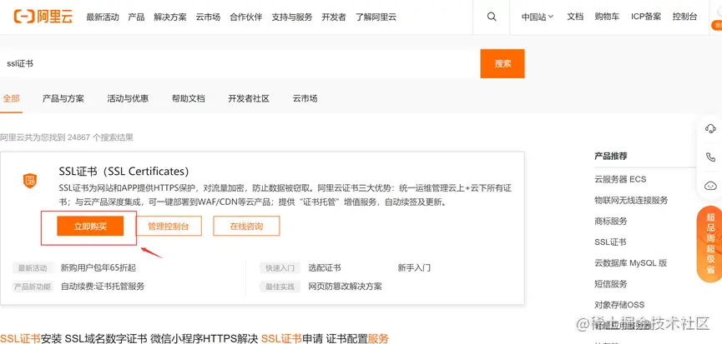The image size is (722, 344).
Task: Open the headset customer service icon
Action: tap(710, 128)
